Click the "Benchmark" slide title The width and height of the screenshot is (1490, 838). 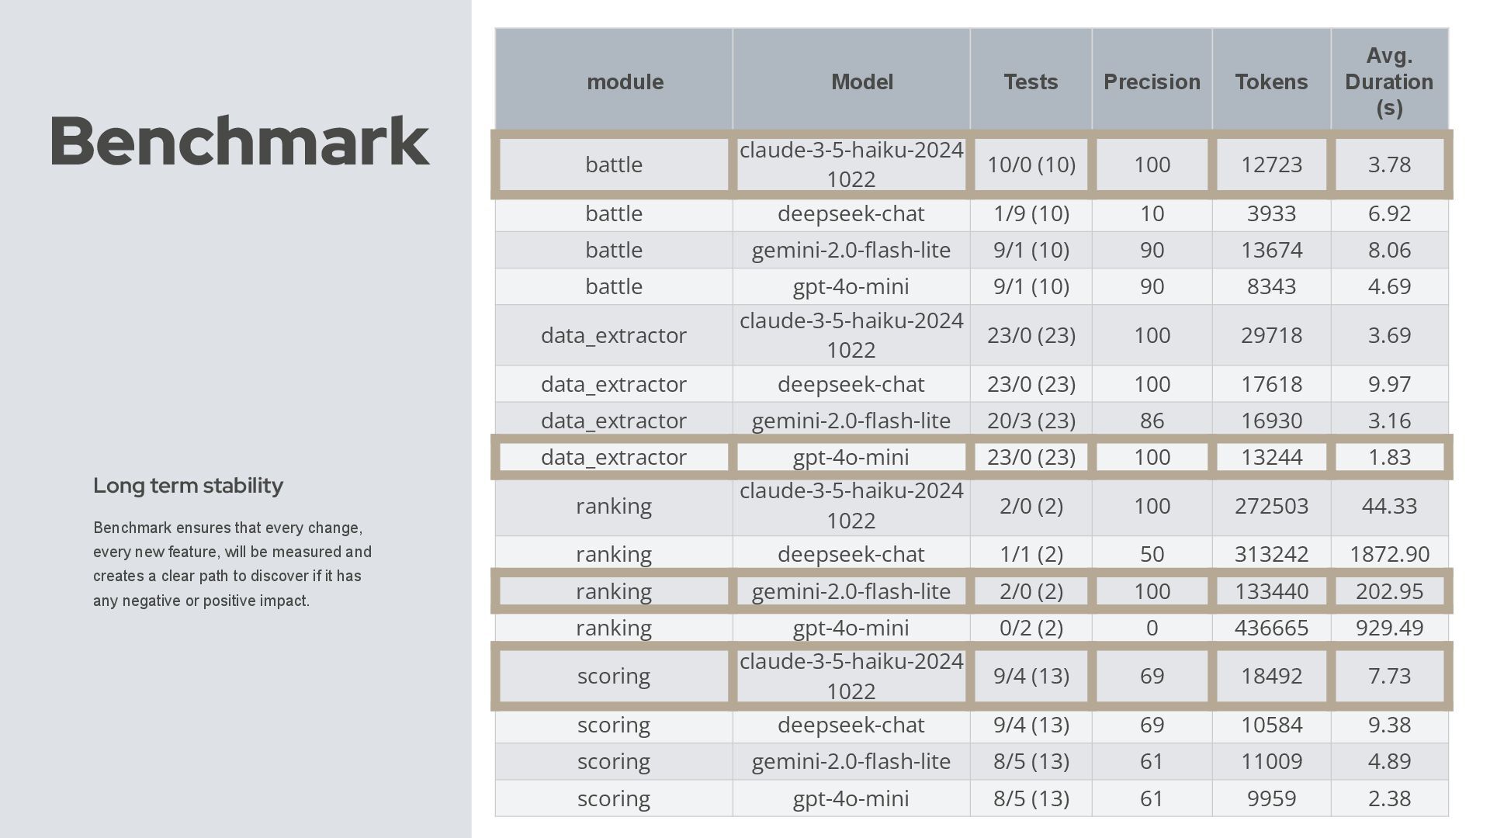click(240, 141)
